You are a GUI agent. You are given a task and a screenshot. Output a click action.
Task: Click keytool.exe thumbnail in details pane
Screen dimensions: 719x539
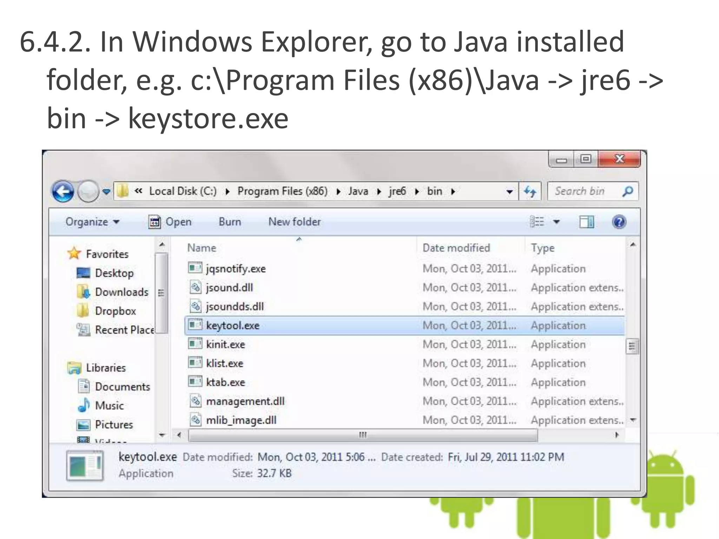click(x=85, y=466)
